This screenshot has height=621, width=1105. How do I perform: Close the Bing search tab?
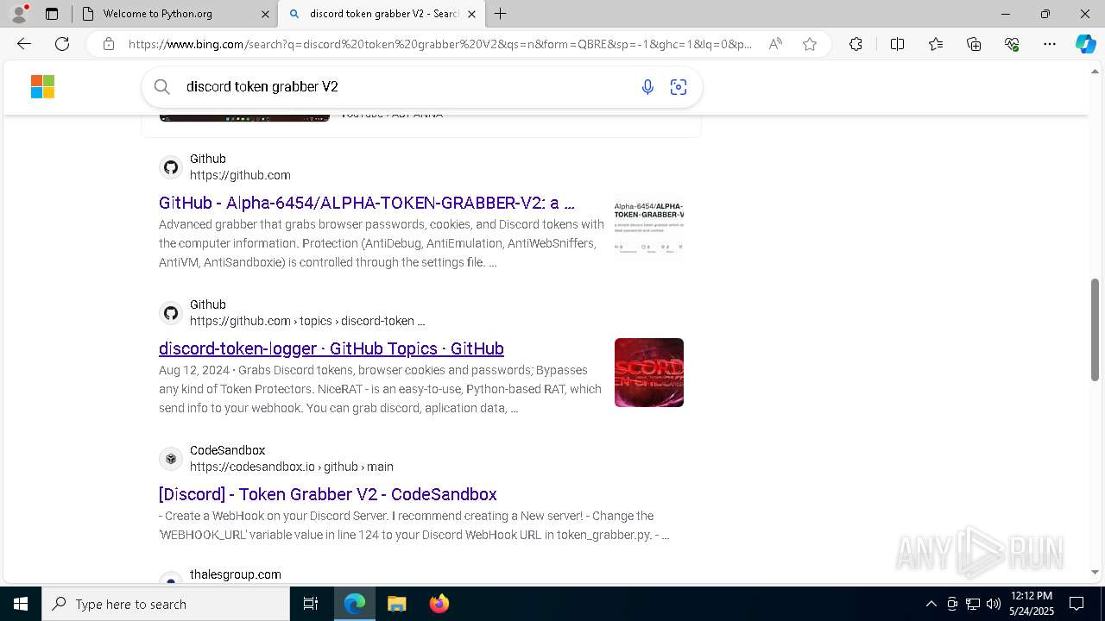point(470,14)
